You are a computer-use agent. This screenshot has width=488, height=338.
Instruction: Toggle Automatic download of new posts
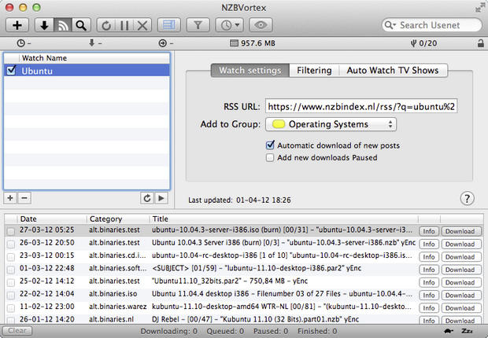coord(270,145)
